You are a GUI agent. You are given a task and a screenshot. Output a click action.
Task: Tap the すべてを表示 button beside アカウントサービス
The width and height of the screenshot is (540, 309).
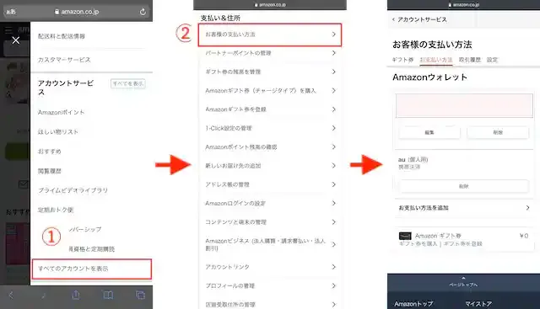[127, 83]
